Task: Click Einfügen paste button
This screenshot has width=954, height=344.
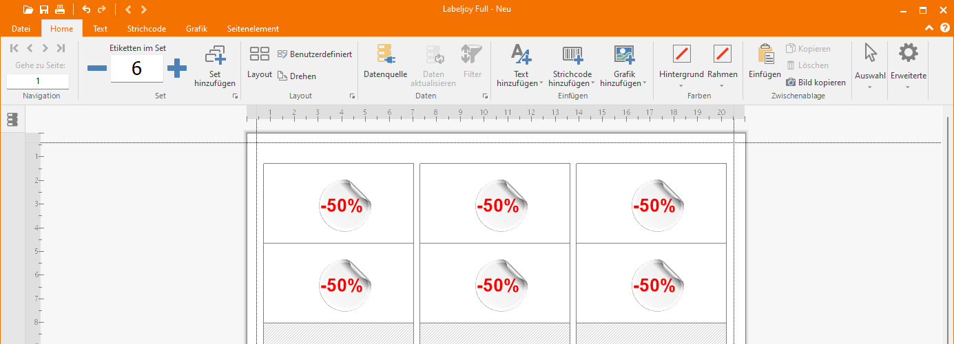Action: pyautogui.click(x=765, y=62)
